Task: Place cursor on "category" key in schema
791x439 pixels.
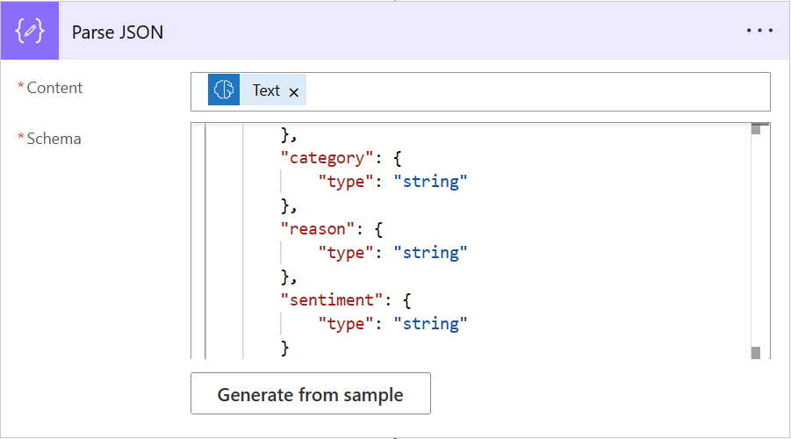Action: (322, 158)
